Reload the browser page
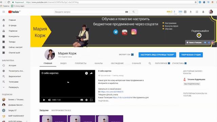Image resolution: width=217 pixels, height=122 pixels. click(8, 2)
